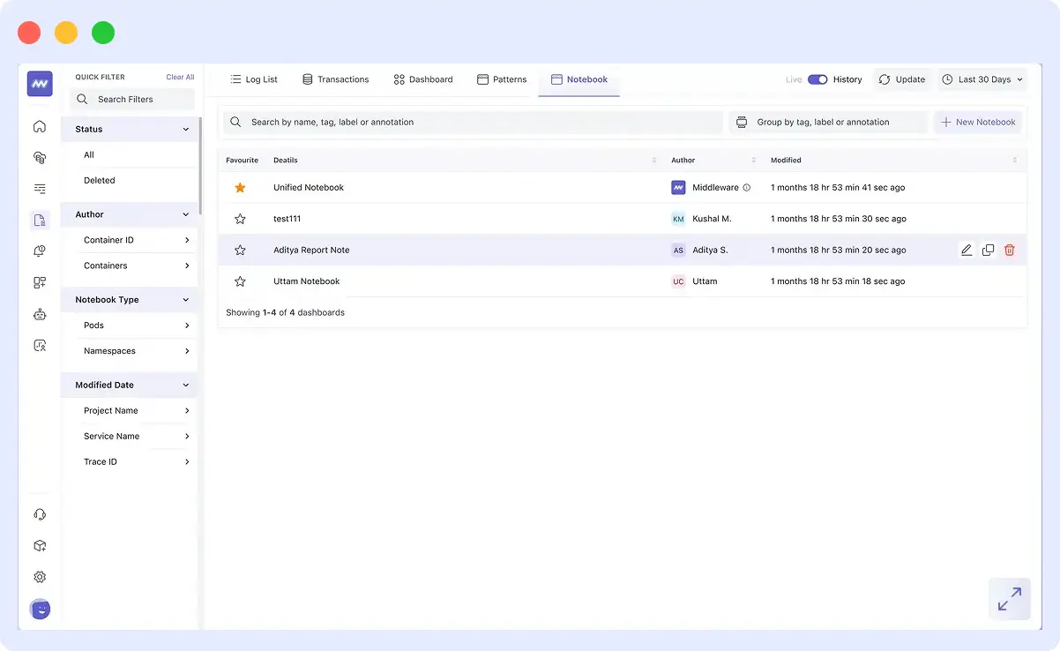Select the alerts icon in the sidebar

[39, 251]
